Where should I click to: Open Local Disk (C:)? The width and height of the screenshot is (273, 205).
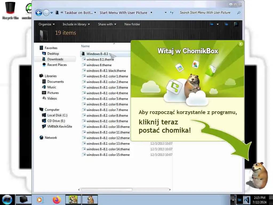click(57, 115)
